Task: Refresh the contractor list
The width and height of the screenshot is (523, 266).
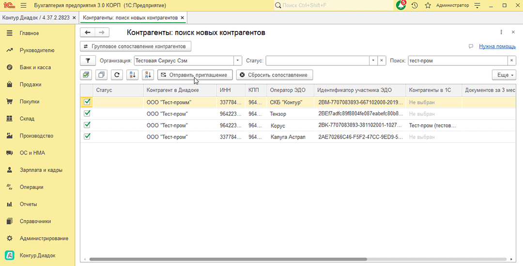Action: [117, 75]
